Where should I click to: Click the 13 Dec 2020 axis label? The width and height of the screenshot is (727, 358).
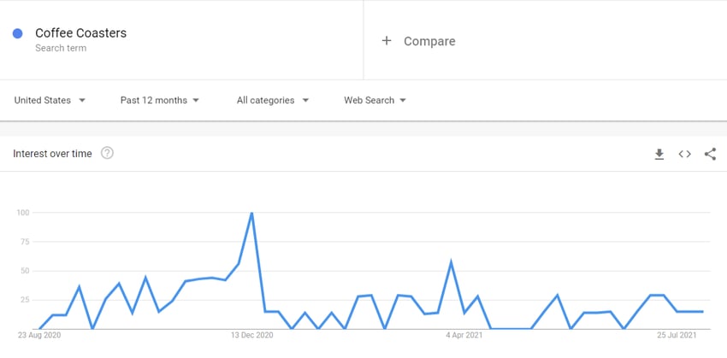pyautogui.click(x=251, y=335)
